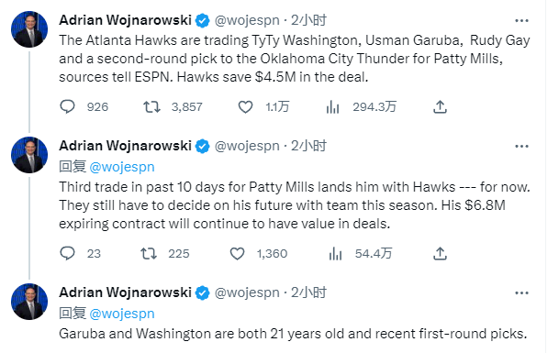The height and width of the screenshot is (353, 559).
Task: Share the first tweet via upload icon
Action: click(440, 106)
